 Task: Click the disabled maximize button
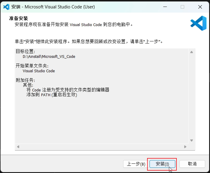182,7
